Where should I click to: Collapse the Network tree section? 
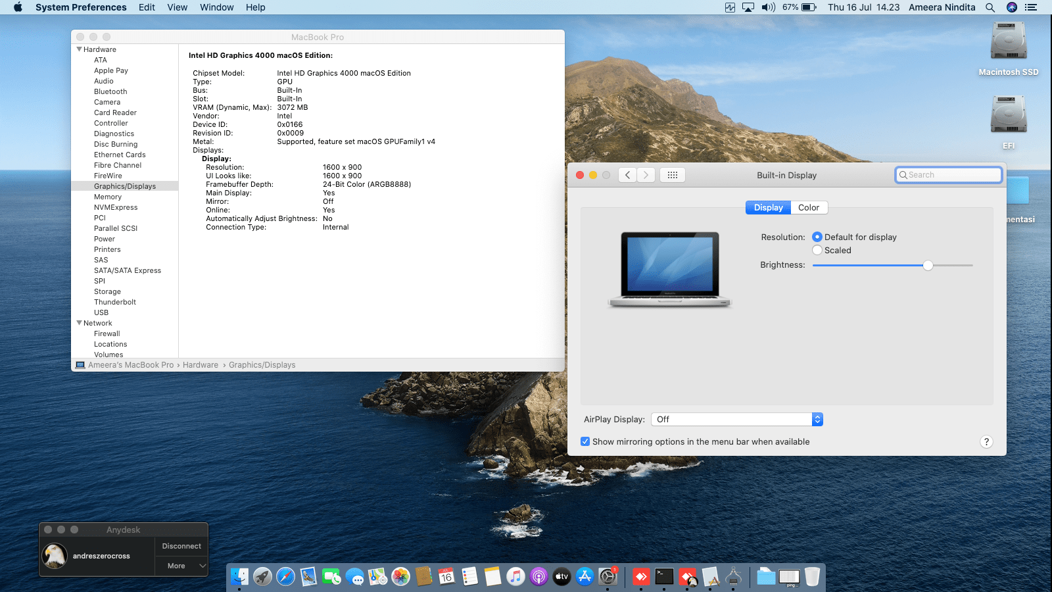(80, 323)
